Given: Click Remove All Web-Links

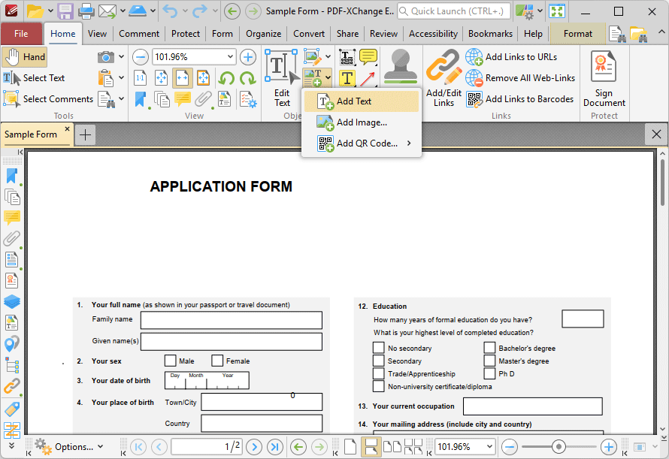Looking at the screenshot, I should point(520,78).
